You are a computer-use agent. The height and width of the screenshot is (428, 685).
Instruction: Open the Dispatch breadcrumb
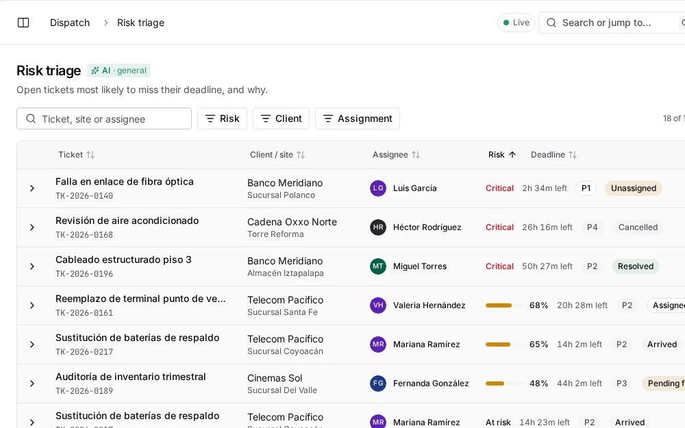[x=70, y=23]
